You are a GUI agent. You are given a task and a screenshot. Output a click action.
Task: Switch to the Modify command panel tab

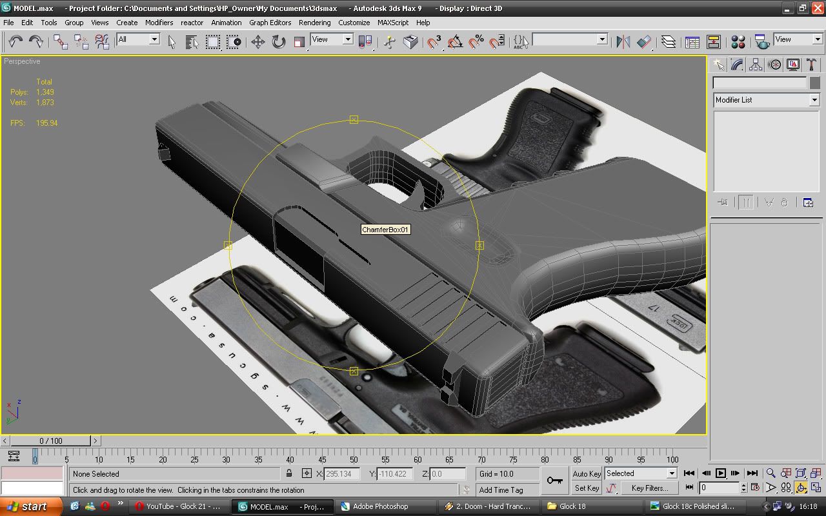coord(737,64)
